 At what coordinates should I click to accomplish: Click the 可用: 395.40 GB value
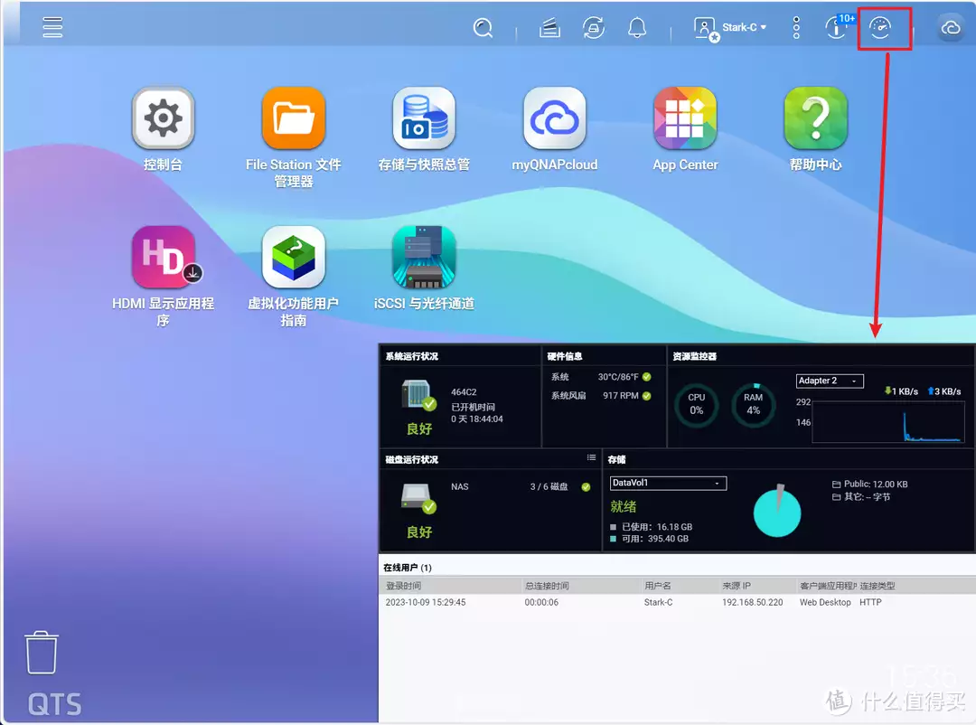(655, 539)
